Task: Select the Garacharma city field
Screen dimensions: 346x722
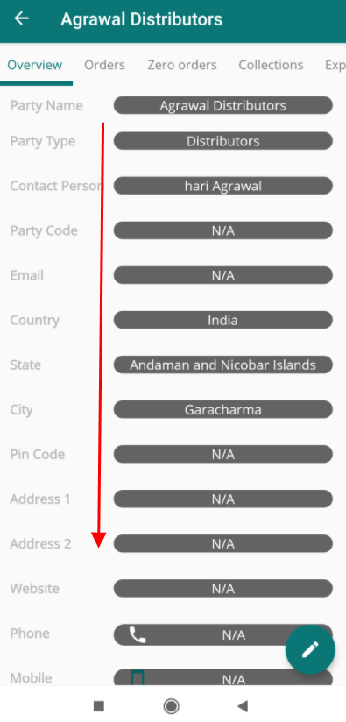Action: 223,409
